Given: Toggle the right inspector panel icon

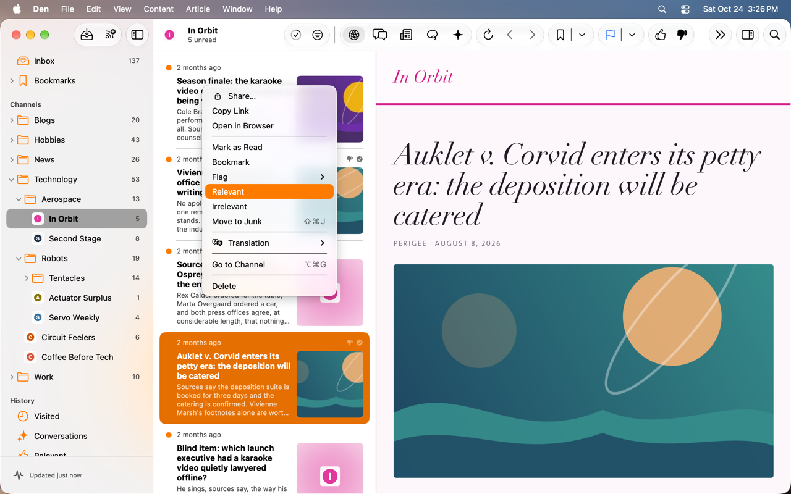Looking at the screenshot, I should 748,35.
